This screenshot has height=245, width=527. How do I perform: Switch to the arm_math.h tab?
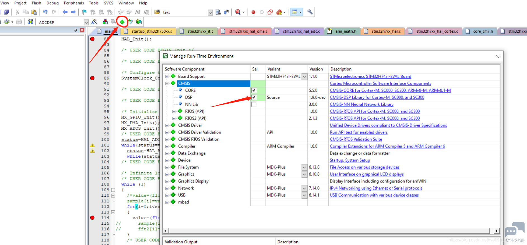[x=343, y=31]
